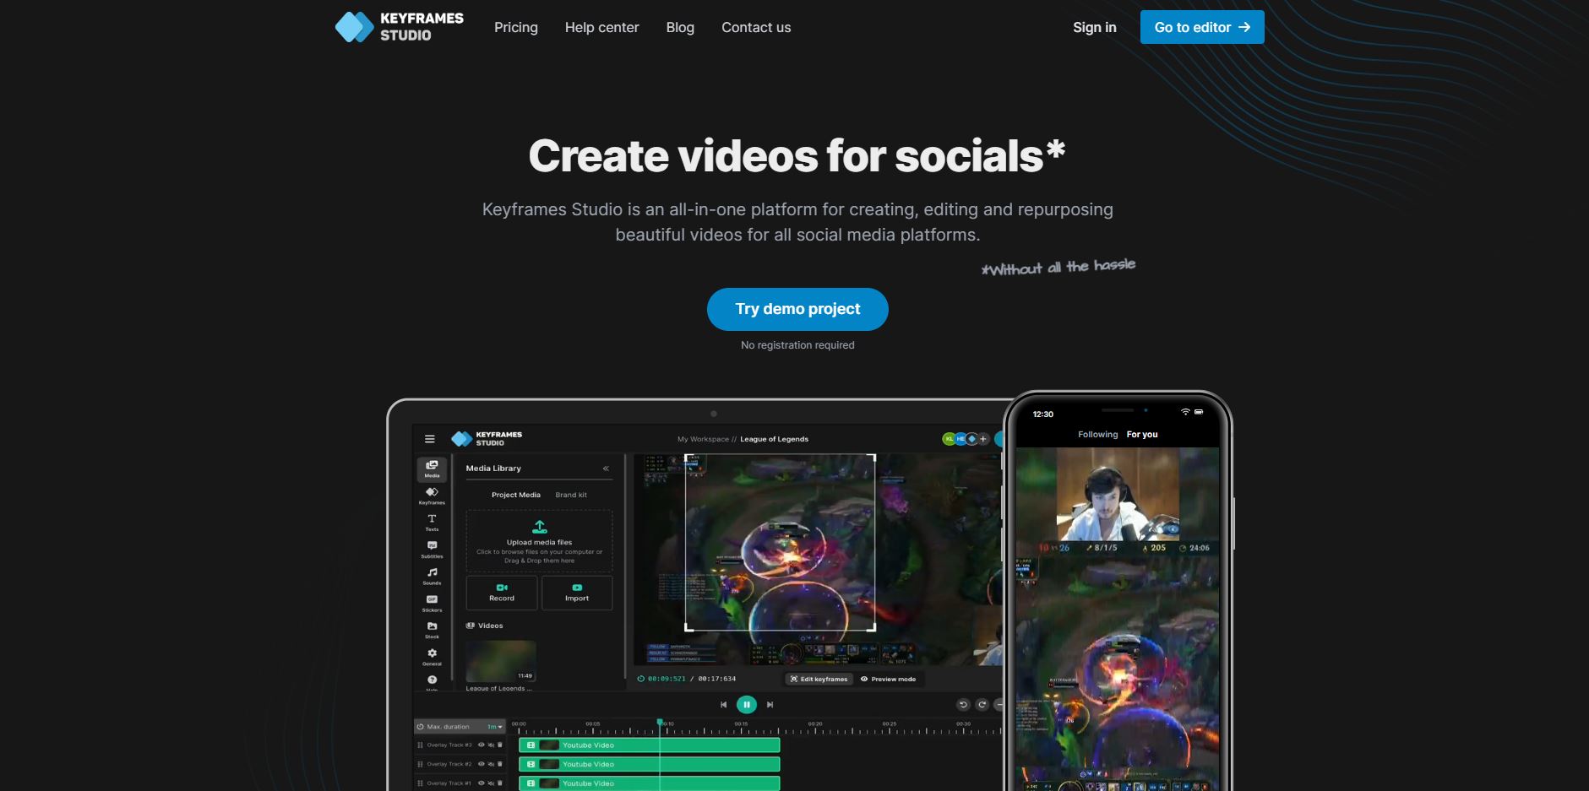The image size is (1589, 791).
Task: Open the Keyframes tool in editor sidebar
Action: point(432,494)
